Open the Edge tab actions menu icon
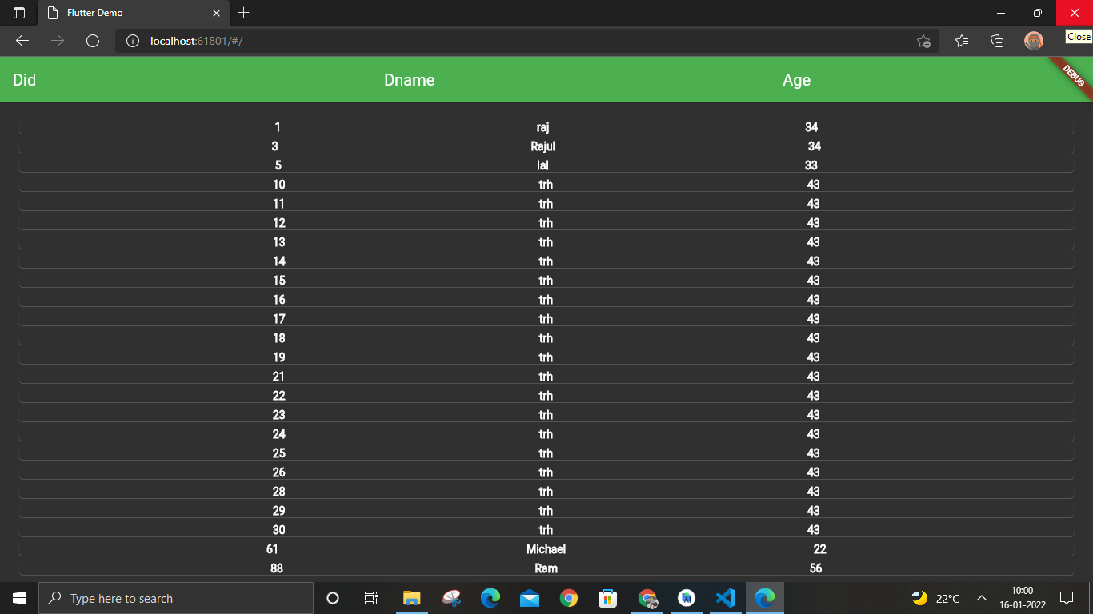 (19, 13)
